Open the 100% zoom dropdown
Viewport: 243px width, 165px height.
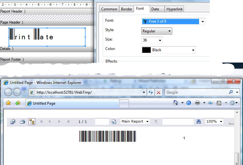[x=221, y=122]
